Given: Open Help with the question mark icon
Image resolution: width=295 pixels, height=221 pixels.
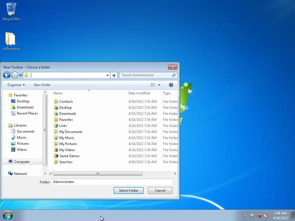Looking at the screenshot, I should tap(171, 85).
